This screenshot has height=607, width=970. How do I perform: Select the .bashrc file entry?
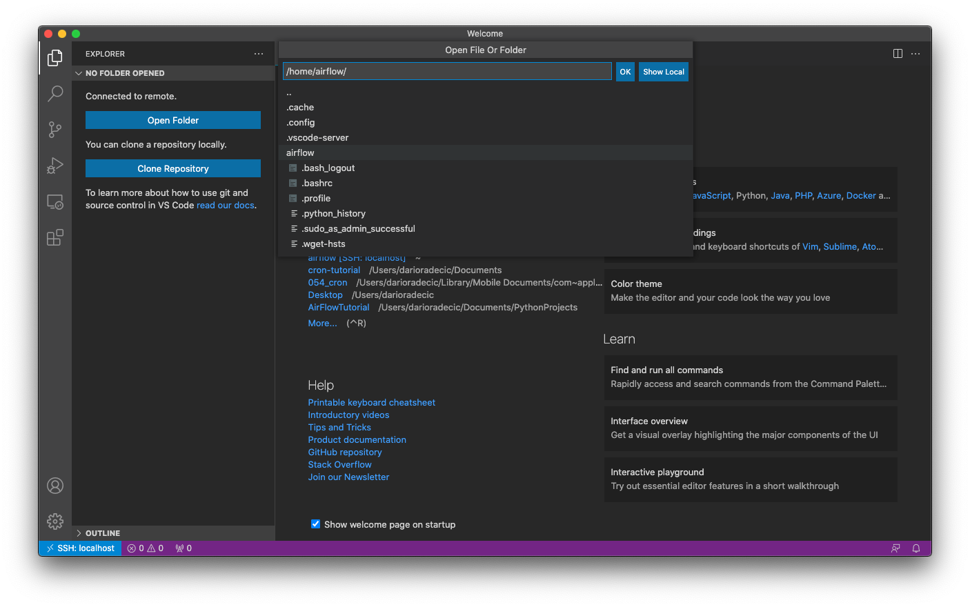pyautogui.click(x=317, y=183)
